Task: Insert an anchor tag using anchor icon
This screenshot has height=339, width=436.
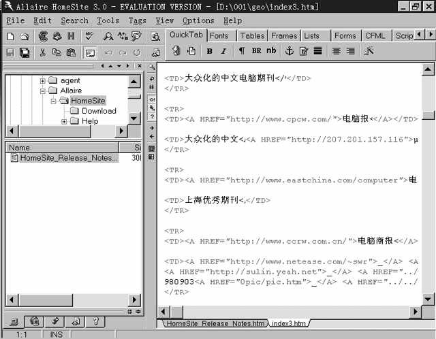Action: (289, 51)
